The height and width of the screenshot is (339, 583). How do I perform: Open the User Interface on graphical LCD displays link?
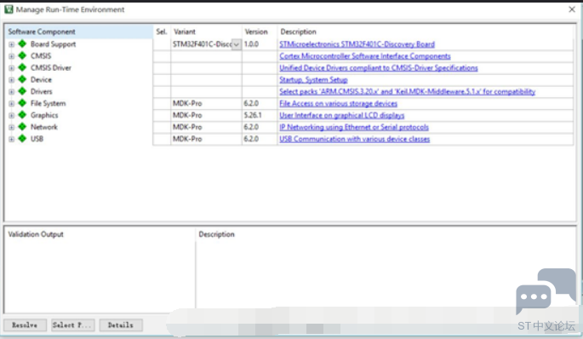coord(341,115)
